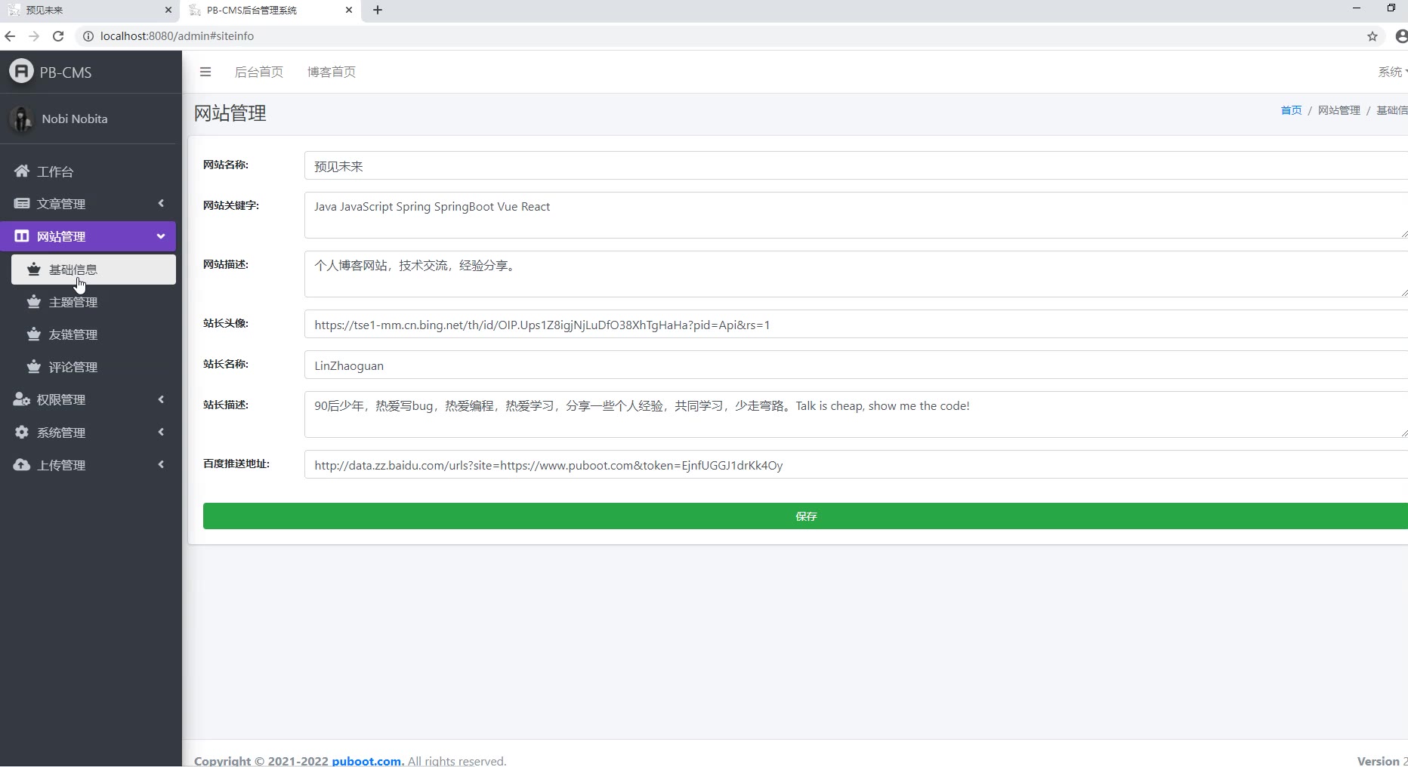Click into 站长描述 textarea

point(856,414)
